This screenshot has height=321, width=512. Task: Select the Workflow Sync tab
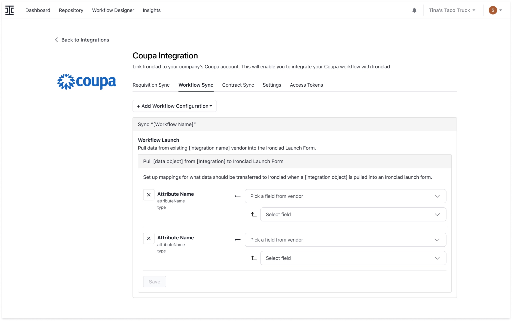coord(196,85)
